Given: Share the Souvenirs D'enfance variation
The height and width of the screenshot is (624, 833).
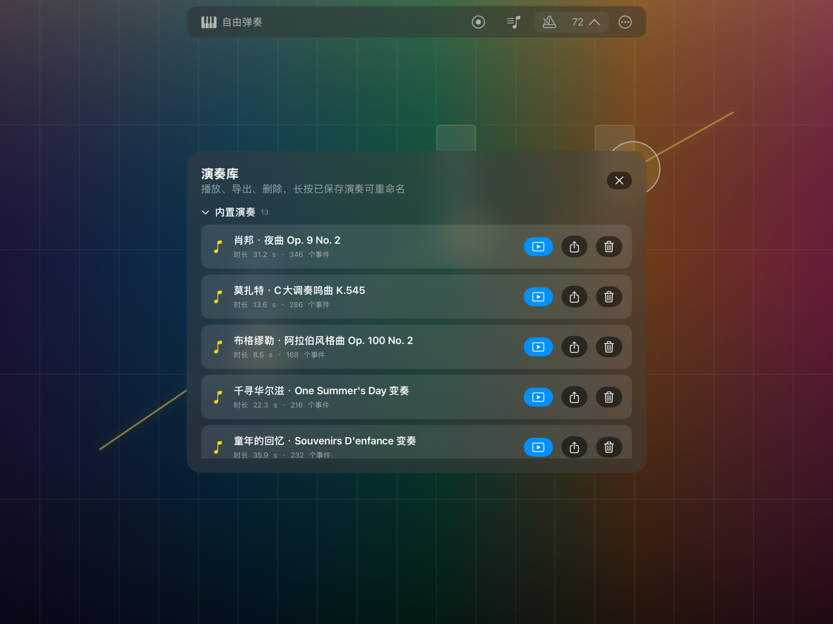Looking at the screenshot, I should [x=574, y=447].
